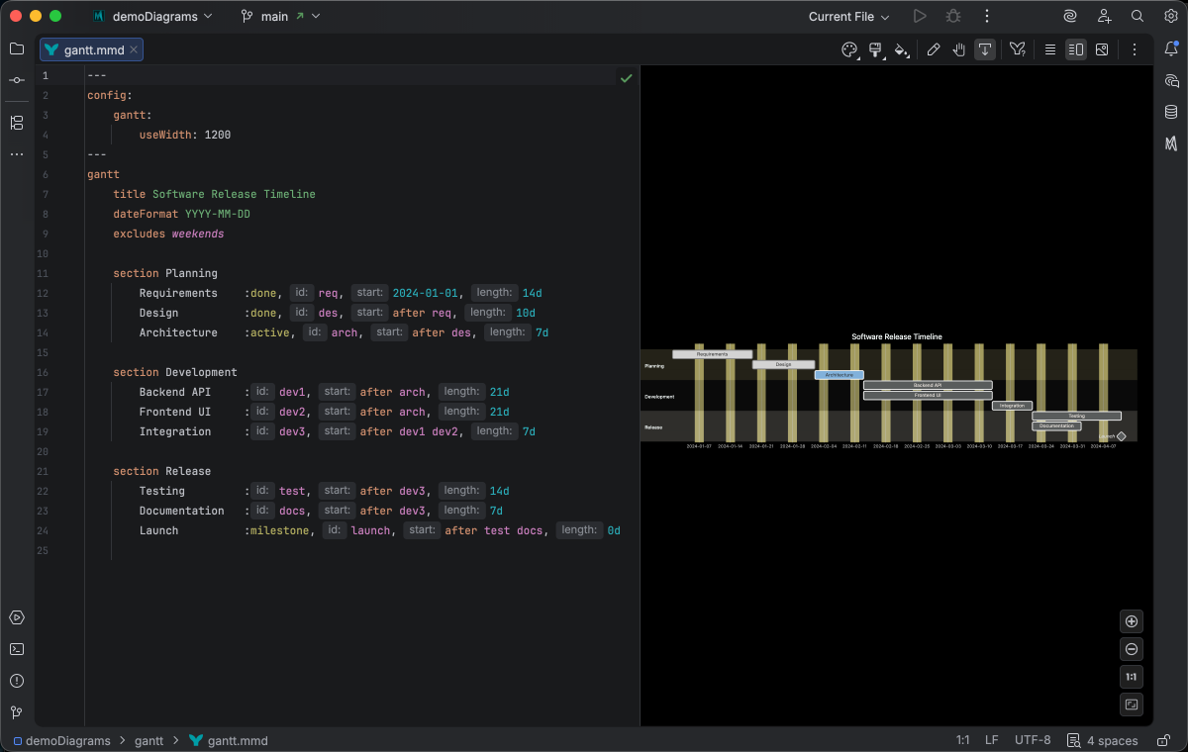Image resolution: width=1188 pixels, height=752 pixels.
Task: Open the Structure tool window icon
Action: [17, 123]
